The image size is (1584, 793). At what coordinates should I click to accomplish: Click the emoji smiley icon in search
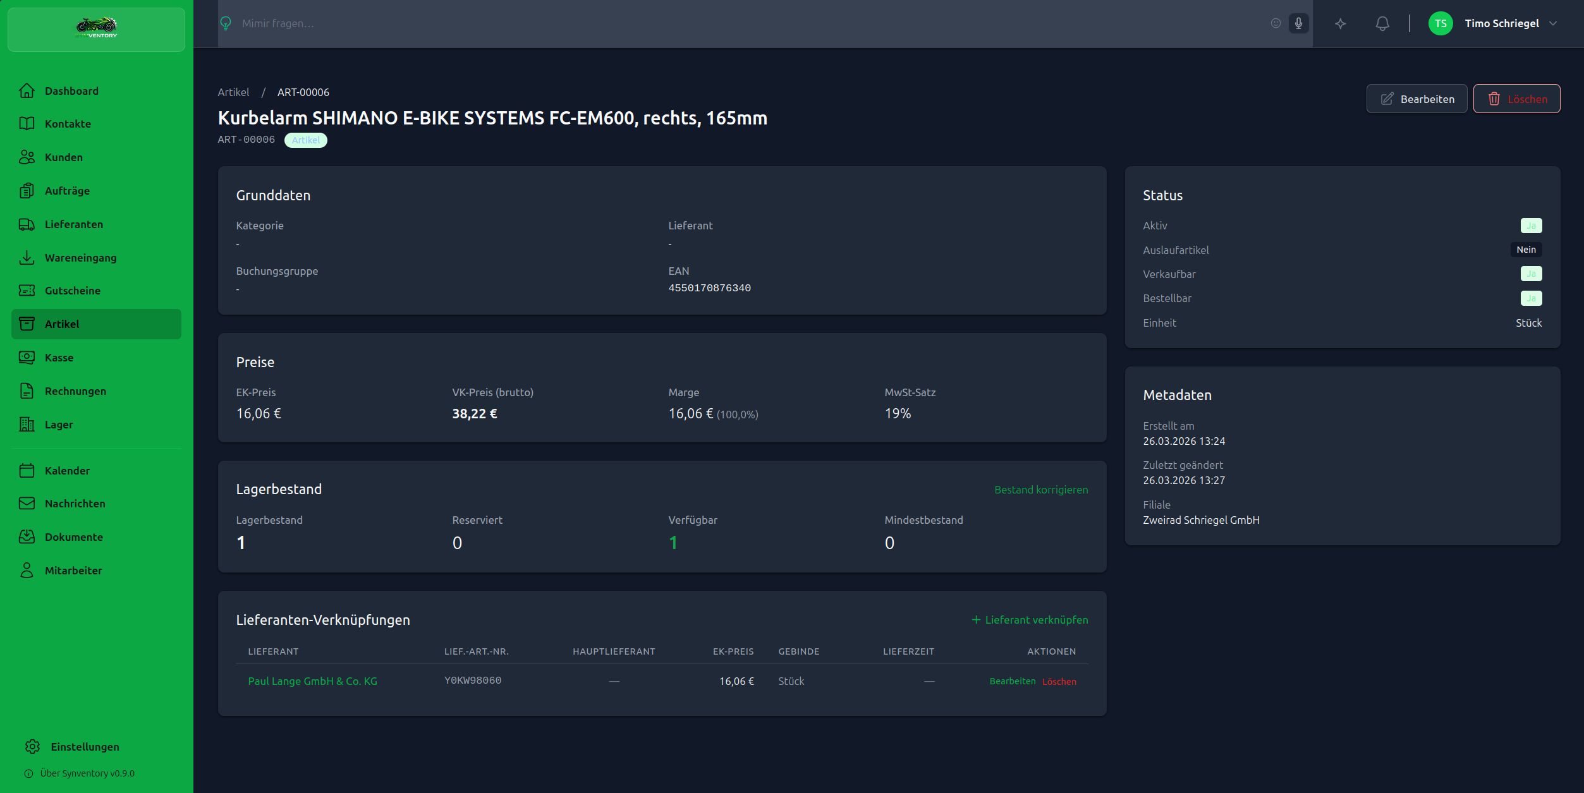[1276, 23]
